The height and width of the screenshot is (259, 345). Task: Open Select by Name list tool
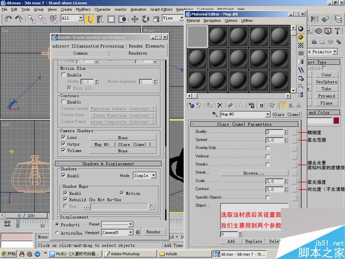(x=101, y=19)
